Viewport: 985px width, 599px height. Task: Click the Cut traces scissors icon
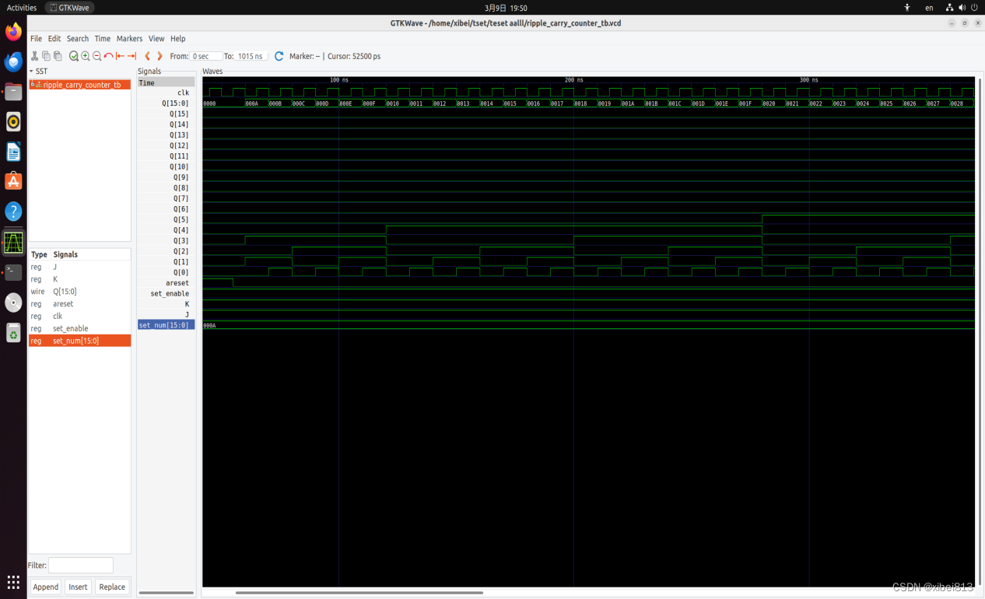(x=35, y=56)
